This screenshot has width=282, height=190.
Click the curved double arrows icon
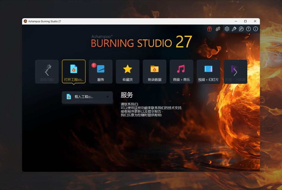218,28
